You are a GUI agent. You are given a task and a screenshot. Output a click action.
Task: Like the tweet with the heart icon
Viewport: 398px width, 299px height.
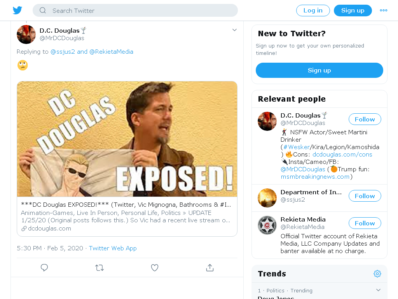[x=155, y=267]
